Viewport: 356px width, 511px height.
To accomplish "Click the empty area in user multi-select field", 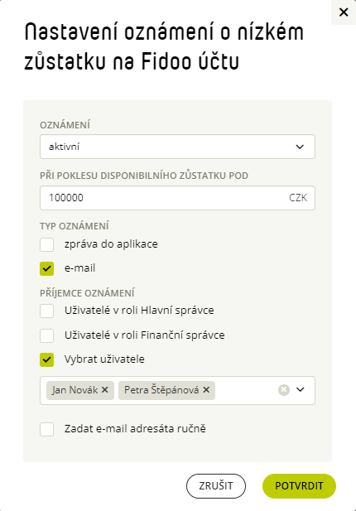I will click(246, 390).
